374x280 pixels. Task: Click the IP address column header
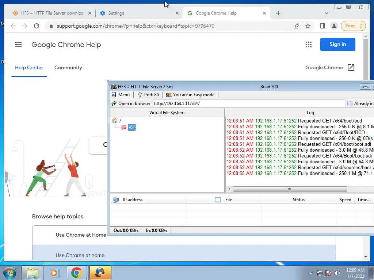[x=148, y=200]
